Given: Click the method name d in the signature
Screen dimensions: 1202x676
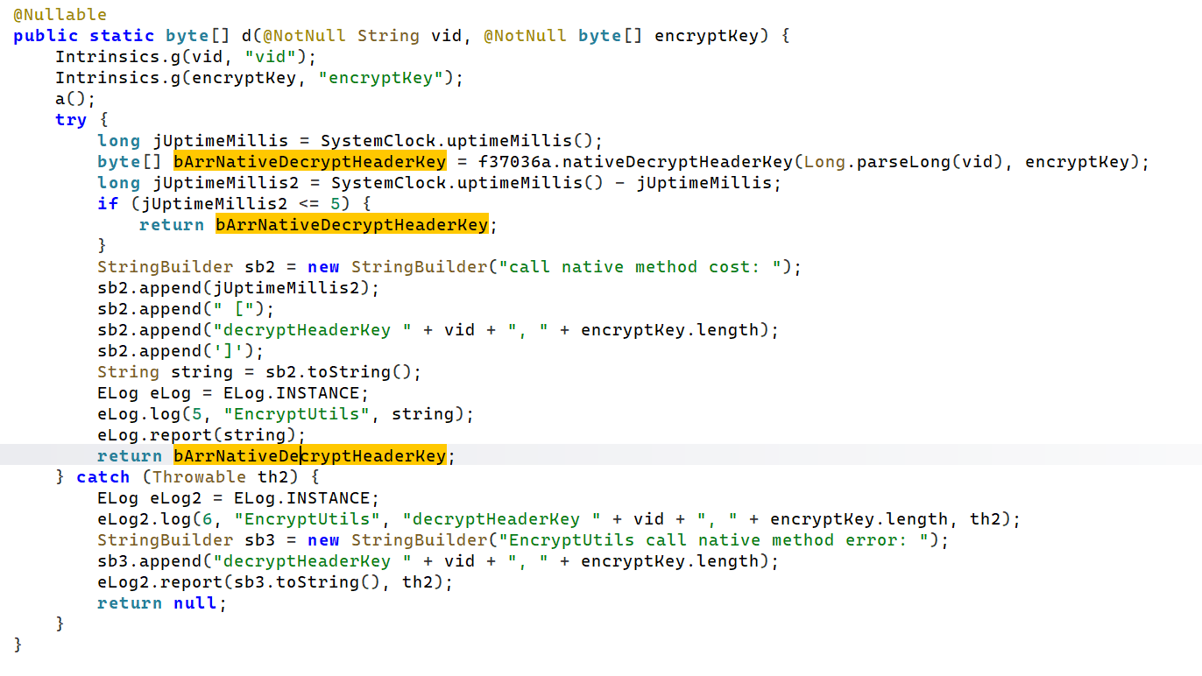Looking at the screenshot, I should (x=247, y=36).
